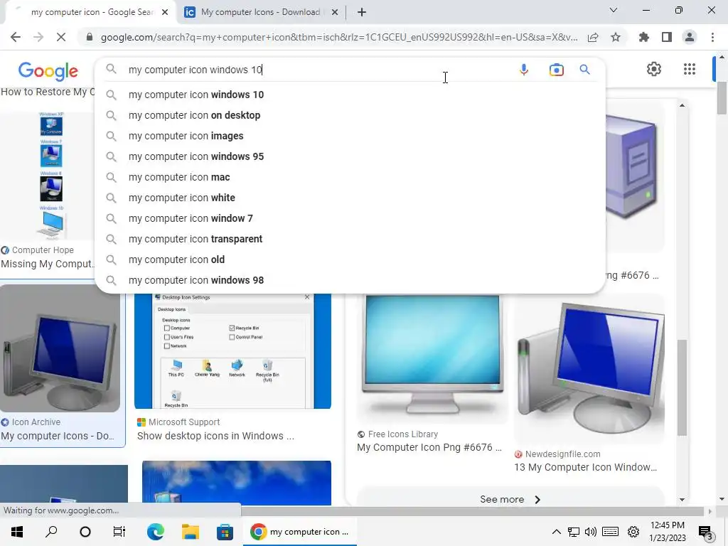
Task: Open Desktop Icon Settings thumbnail image
Action: pyautogui.click(x=232, y=351)
